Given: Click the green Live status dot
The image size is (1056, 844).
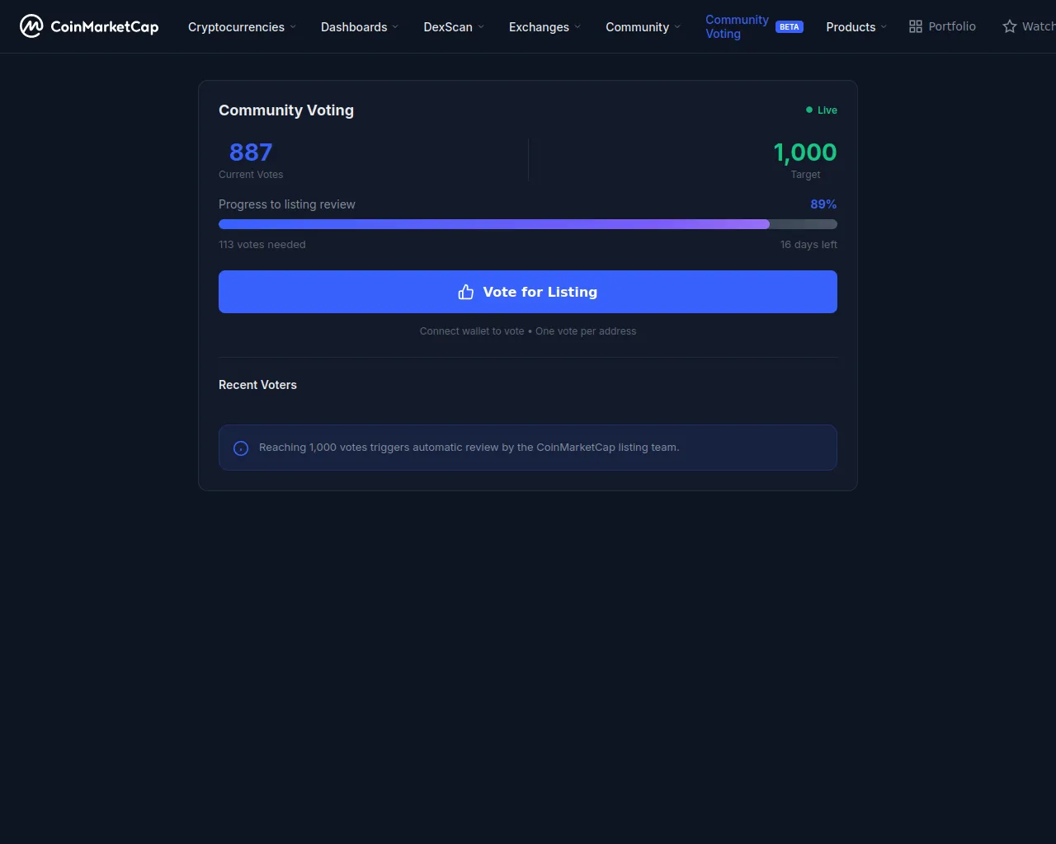Looking at the screenshot, I should tap(809, 110).
